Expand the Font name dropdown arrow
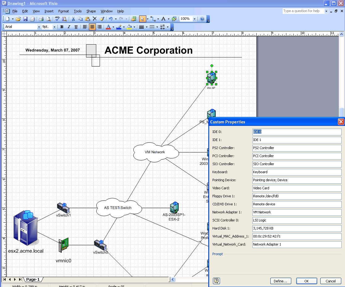 pos(39,27)
